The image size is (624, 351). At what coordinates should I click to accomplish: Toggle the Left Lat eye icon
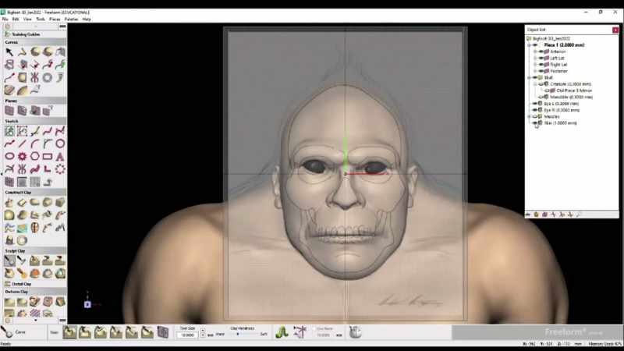click(541, 58)
